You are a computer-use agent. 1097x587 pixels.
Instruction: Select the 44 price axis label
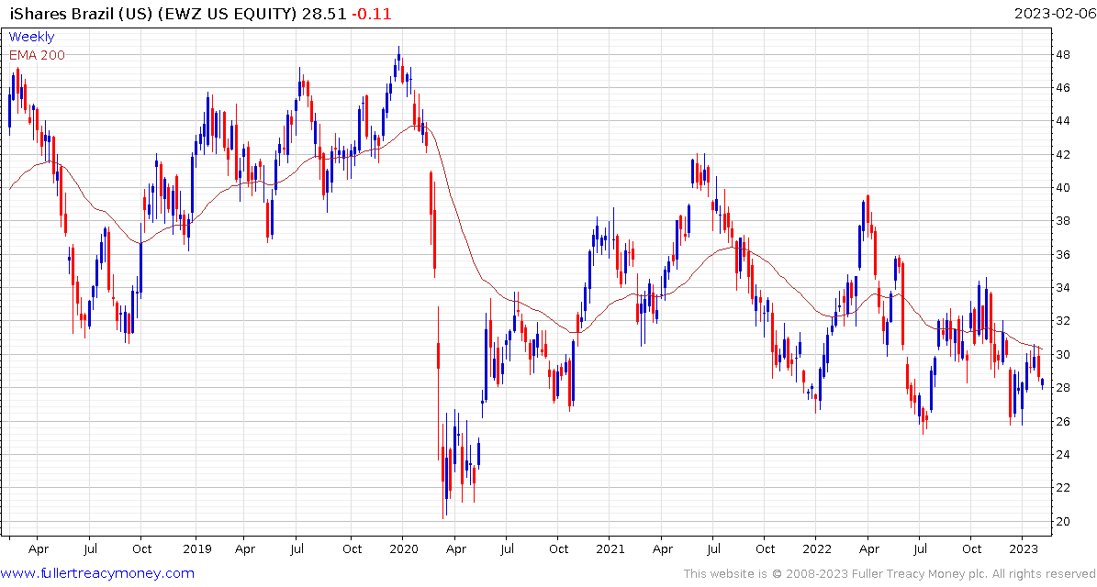pyautogui.click(x=1065, y=121)
